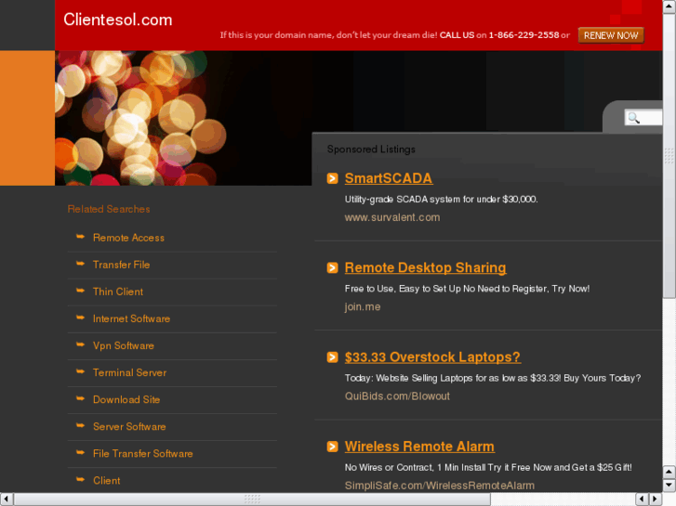The image size is (676, 506).
Task: Click the horizontal scrollbar thumb
Action: click(252, 500)
